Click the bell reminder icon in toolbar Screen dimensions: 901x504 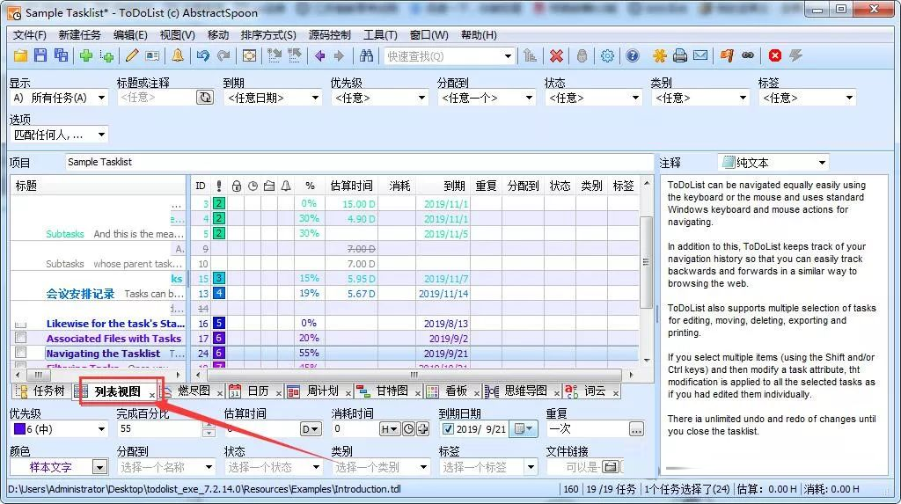point(178,55)
